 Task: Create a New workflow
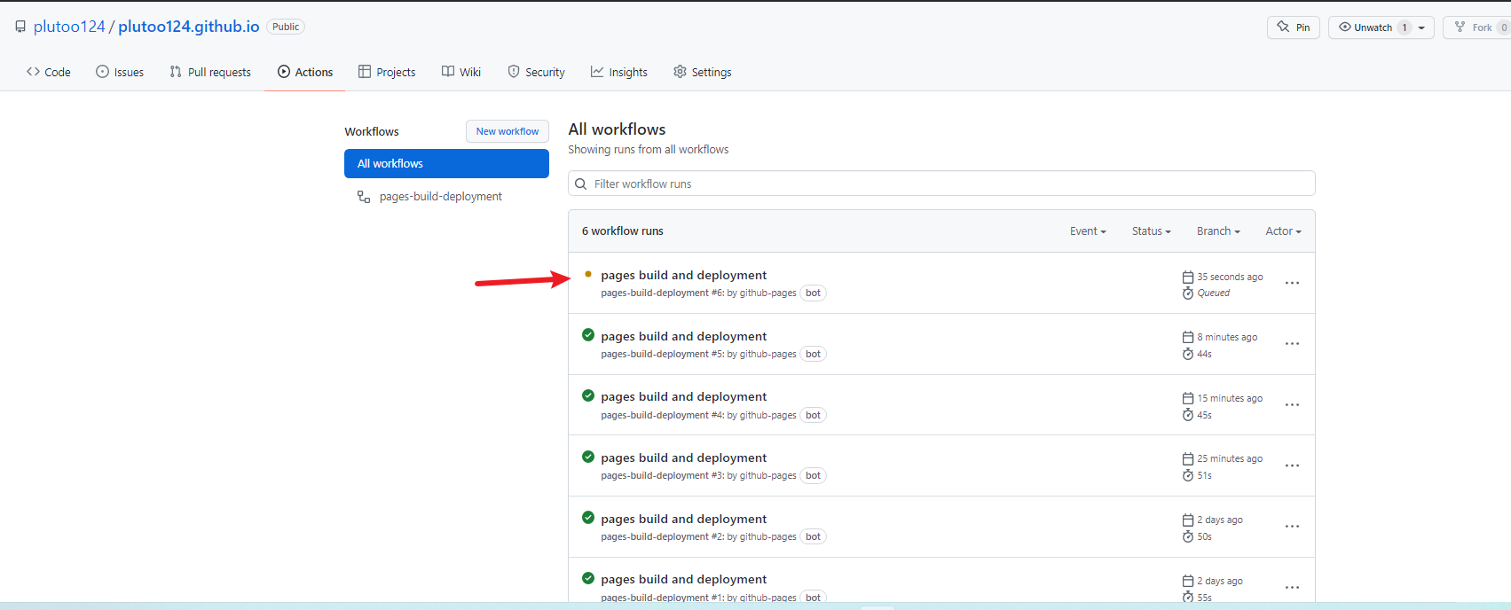[508, 131]
